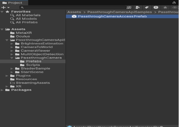Select the XR folder
This screenshot has width=179, height=127.
tap(19, 86)
